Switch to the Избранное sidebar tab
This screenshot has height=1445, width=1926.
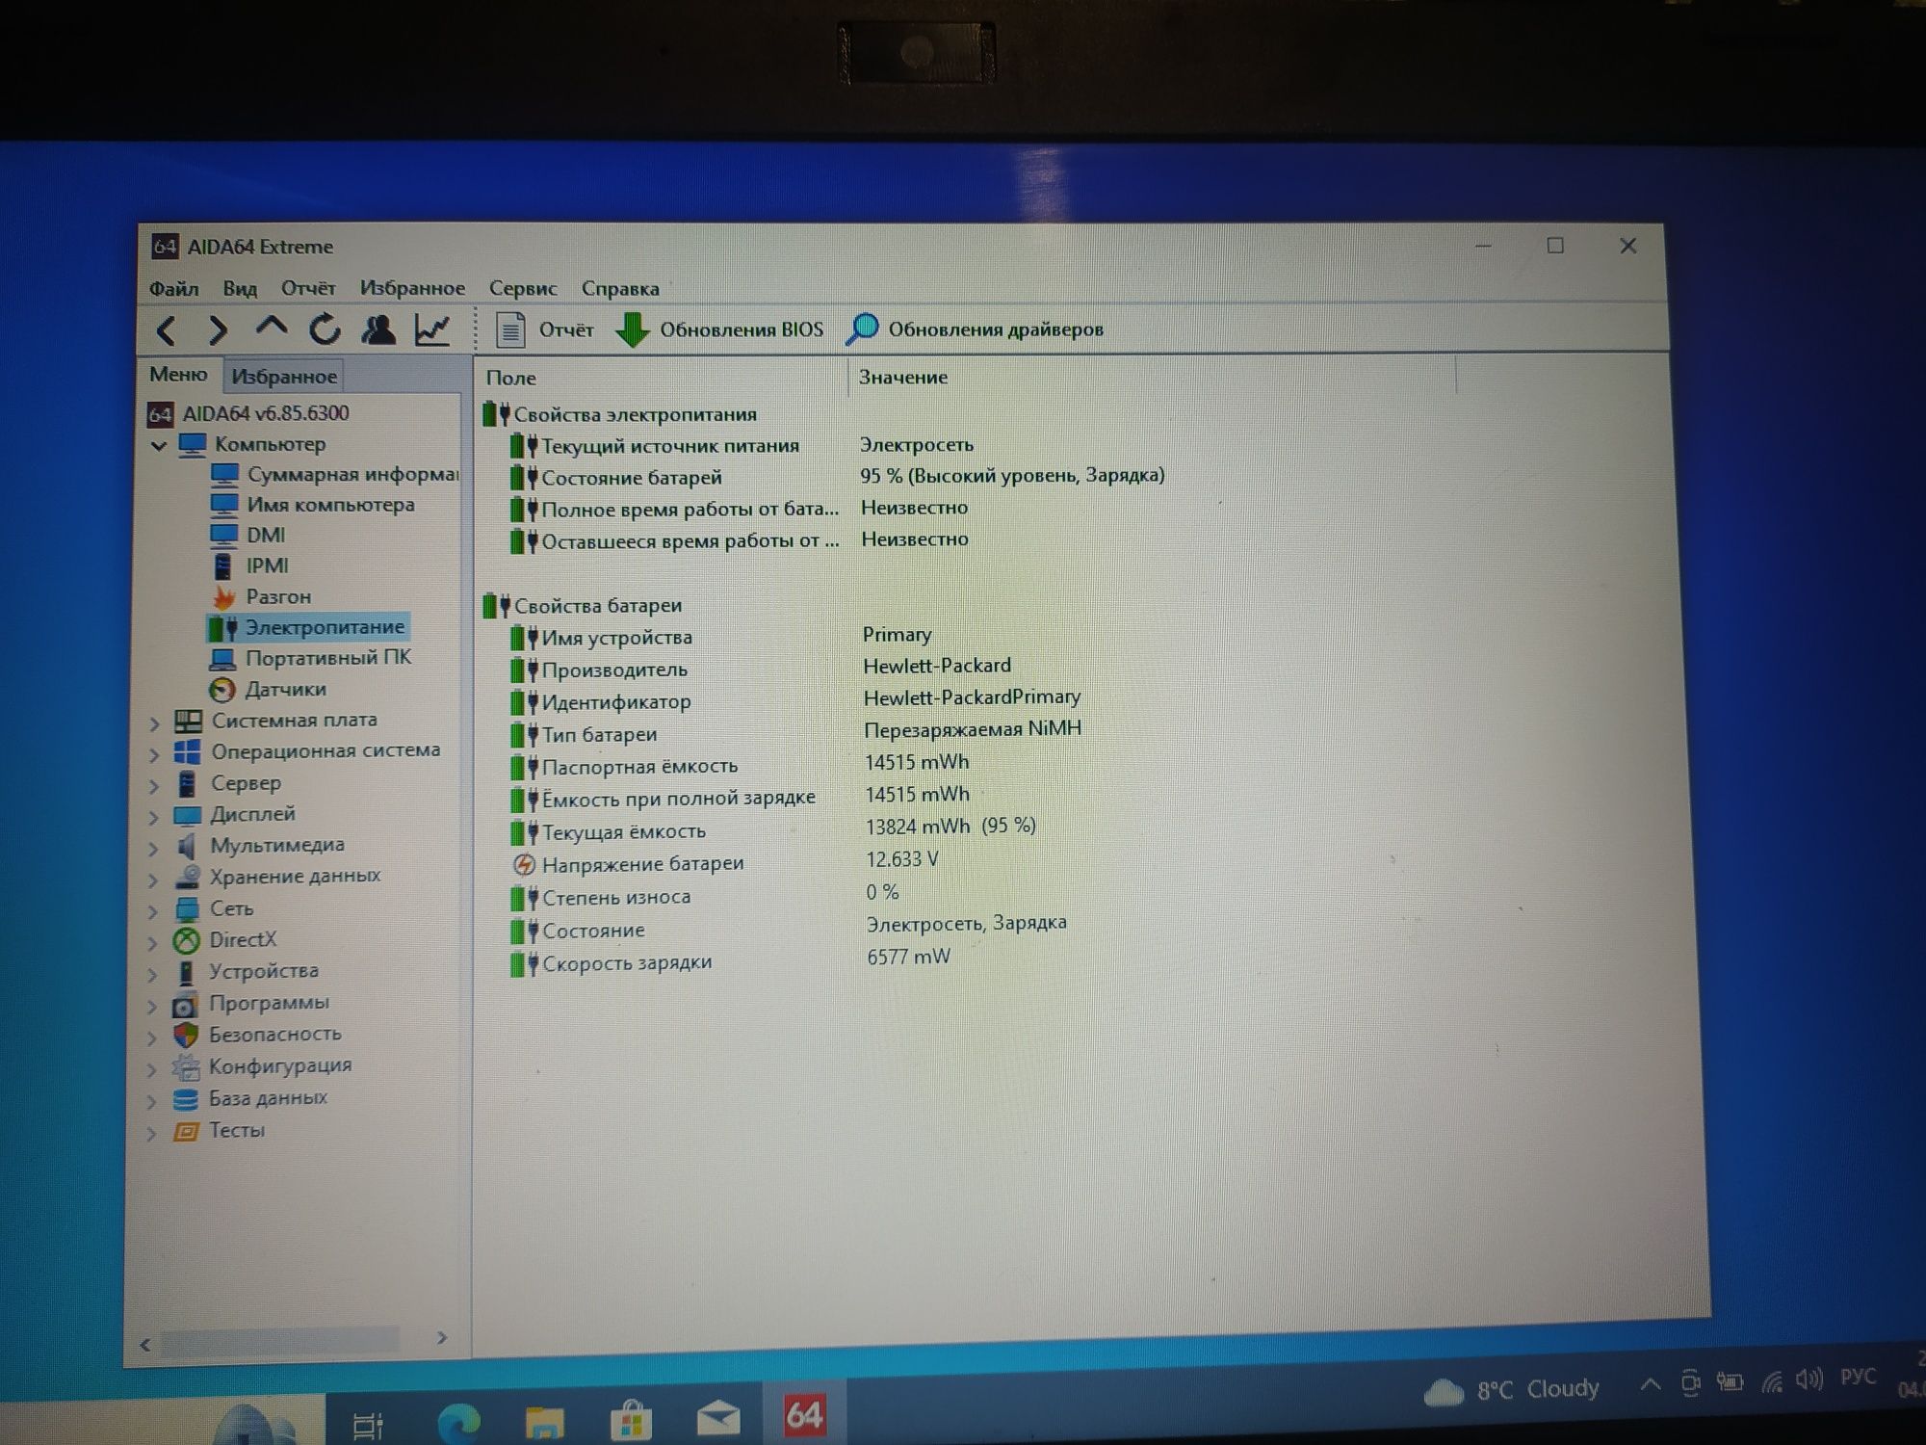click(284, 376)
